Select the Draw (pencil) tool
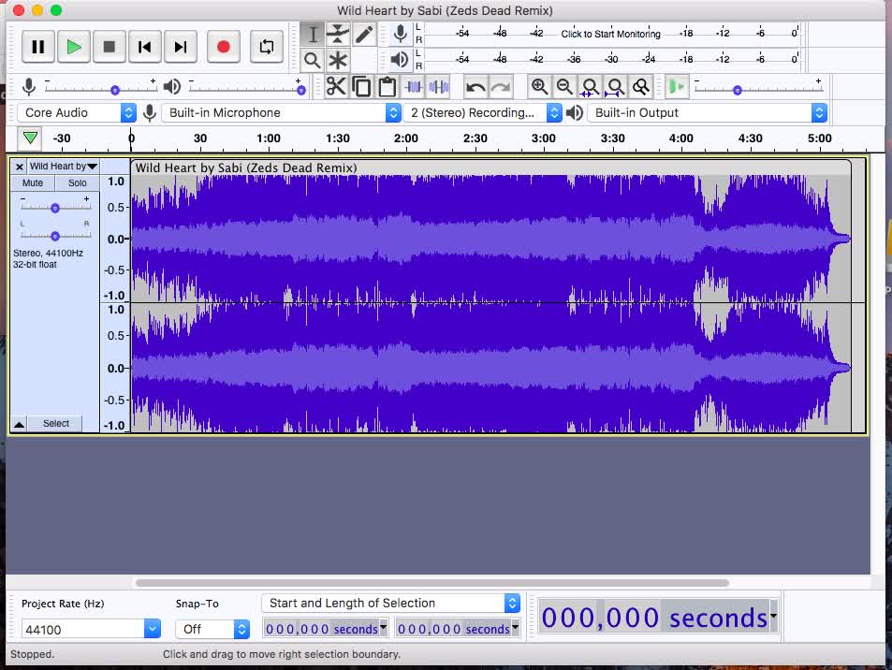The height and width of the screenshot is (670, 892). (364, 34)
